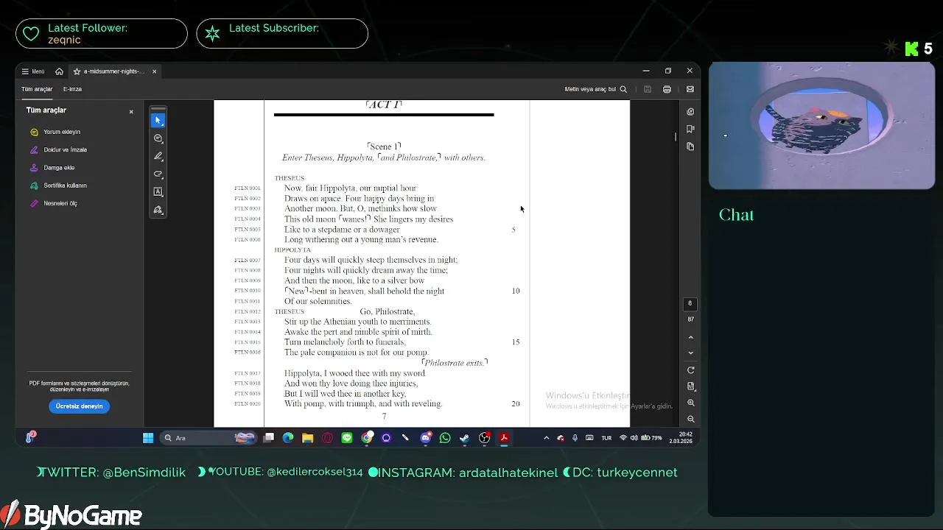Open OBS Studio from taskbar
The image size is (943, 530).
(x=484, y=438)
